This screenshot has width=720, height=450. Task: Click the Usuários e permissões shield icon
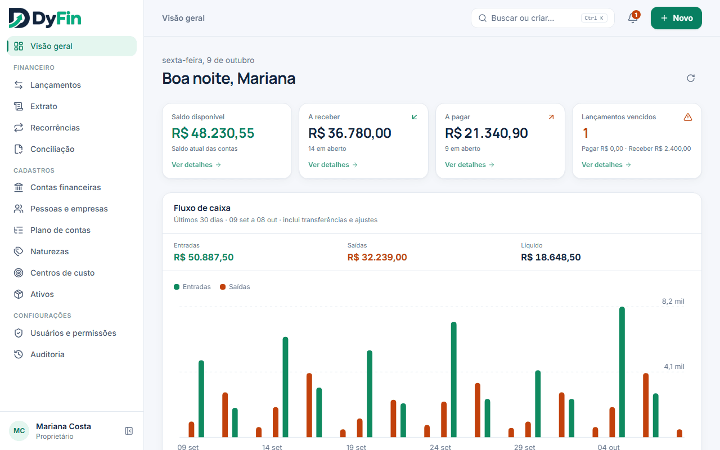[x=19, y=333]
